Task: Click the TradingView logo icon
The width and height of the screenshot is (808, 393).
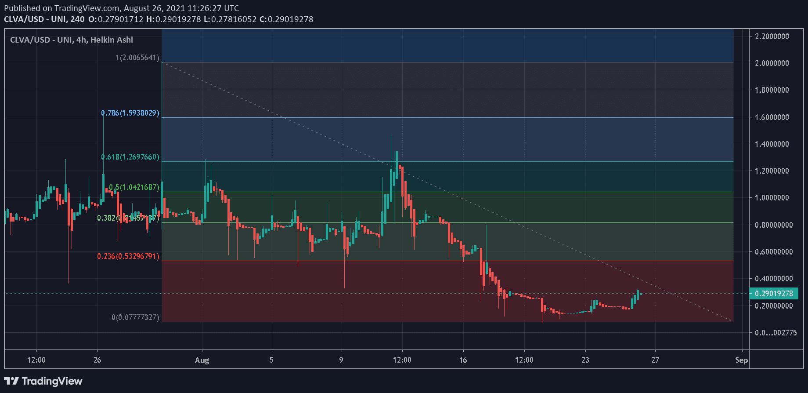Action: [11, 381]
